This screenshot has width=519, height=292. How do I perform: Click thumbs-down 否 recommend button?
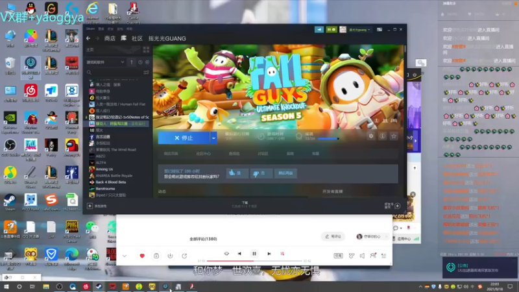click(x=261, y=173)
